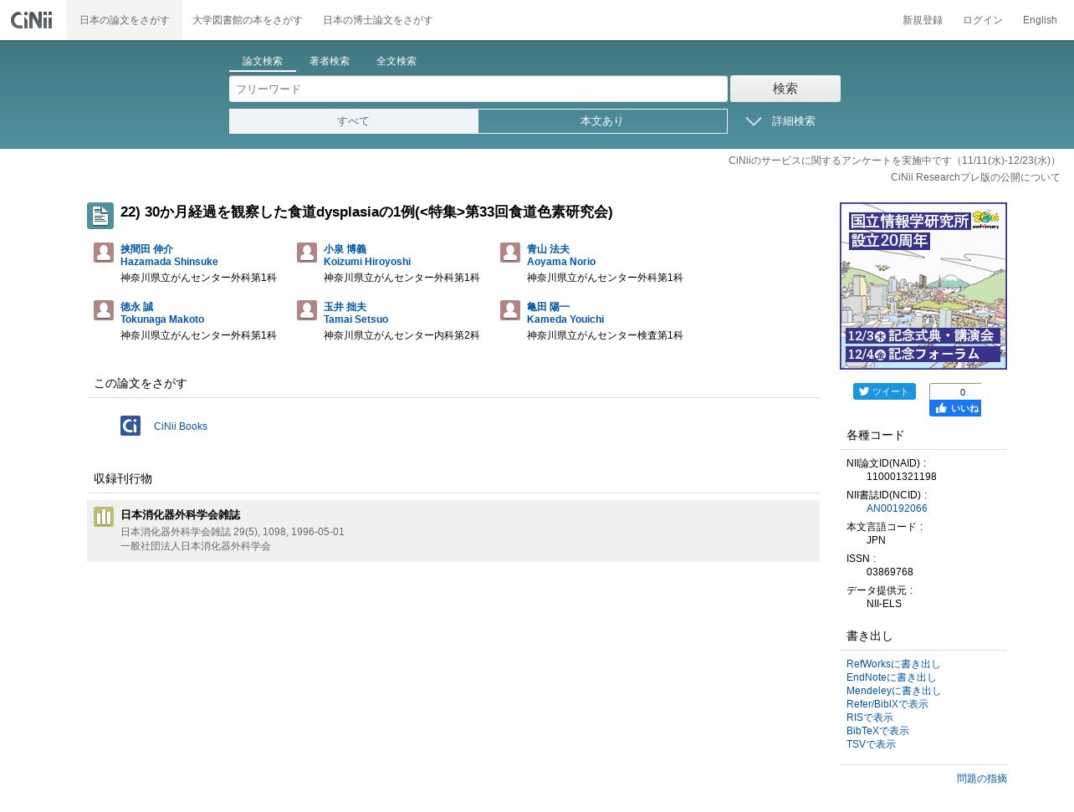Click the article document icon beside the title
This screenshot has width=1074, height=812.
click(100, 216)
